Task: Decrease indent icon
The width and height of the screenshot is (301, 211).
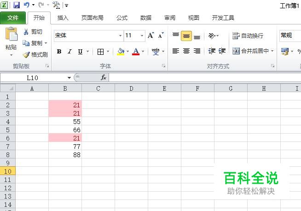Action: (x=212, y=51)
